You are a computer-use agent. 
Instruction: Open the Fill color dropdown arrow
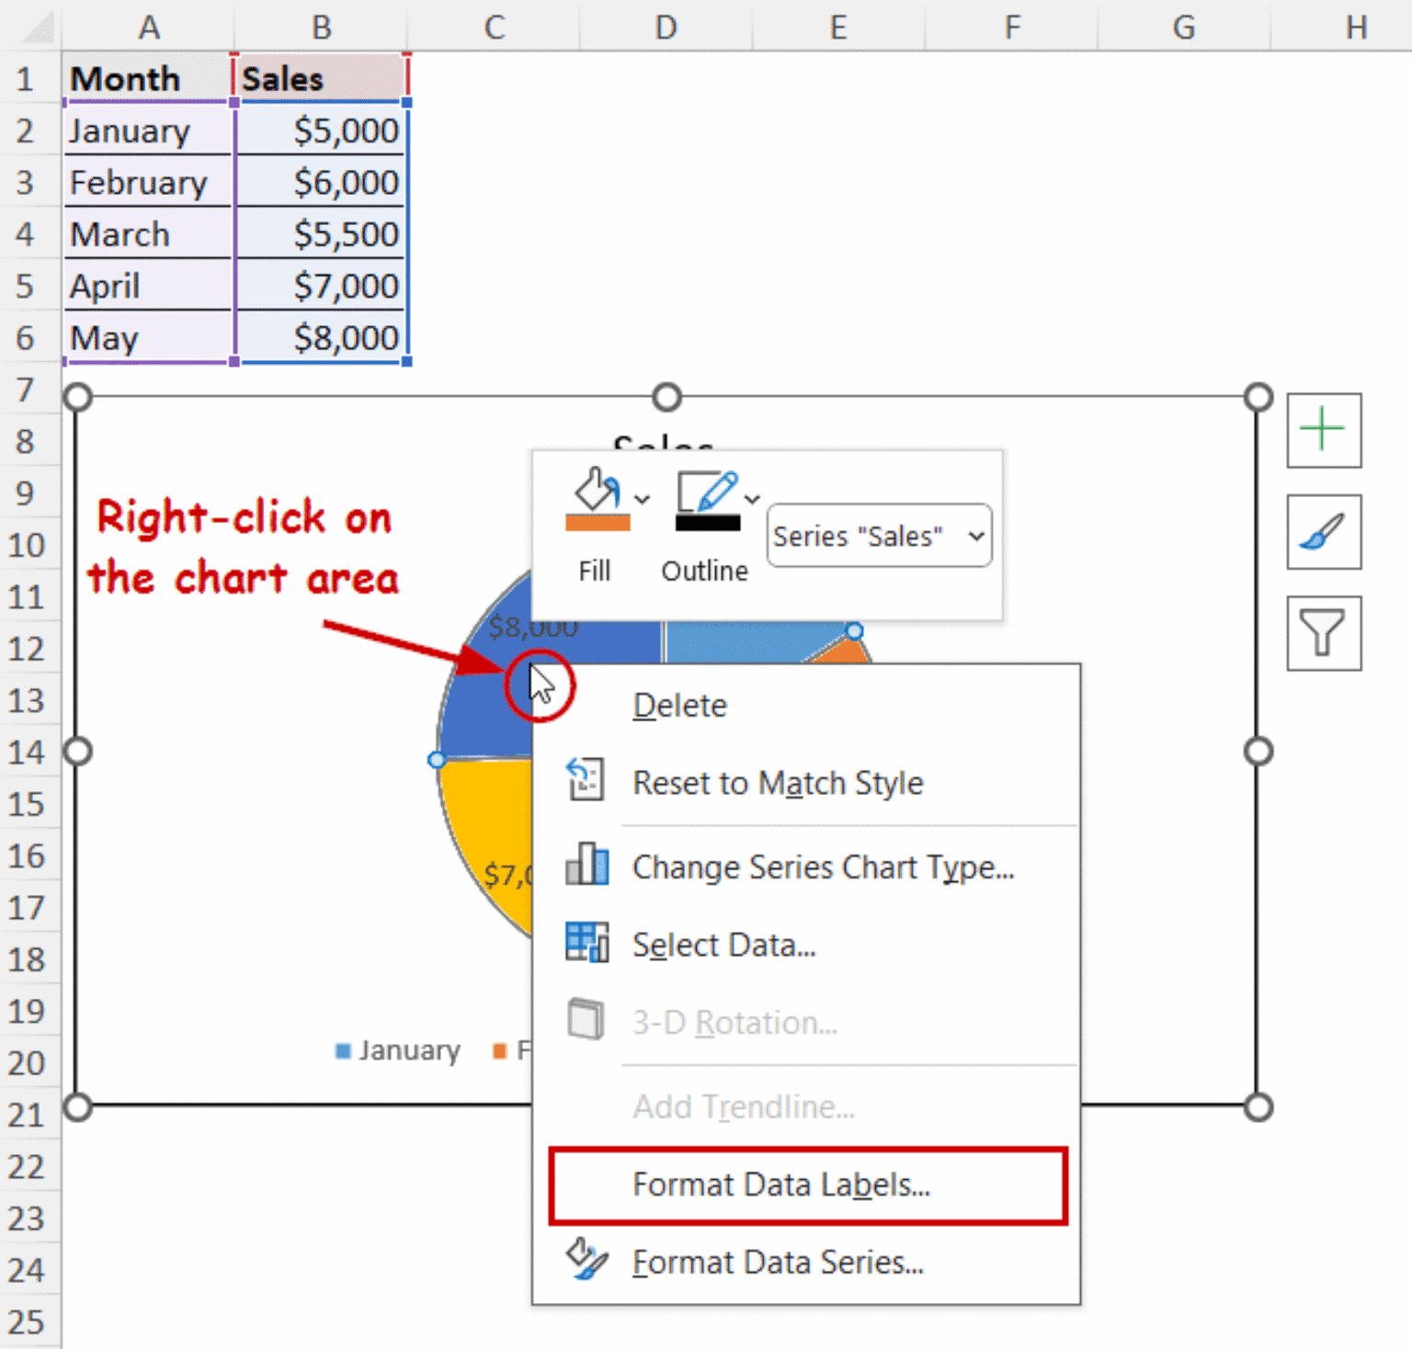click(641, 497)
